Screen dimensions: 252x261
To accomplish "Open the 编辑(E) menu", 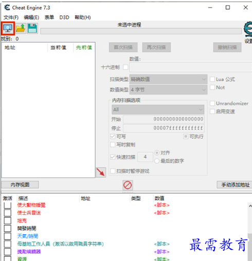I will tap(31, 17).
